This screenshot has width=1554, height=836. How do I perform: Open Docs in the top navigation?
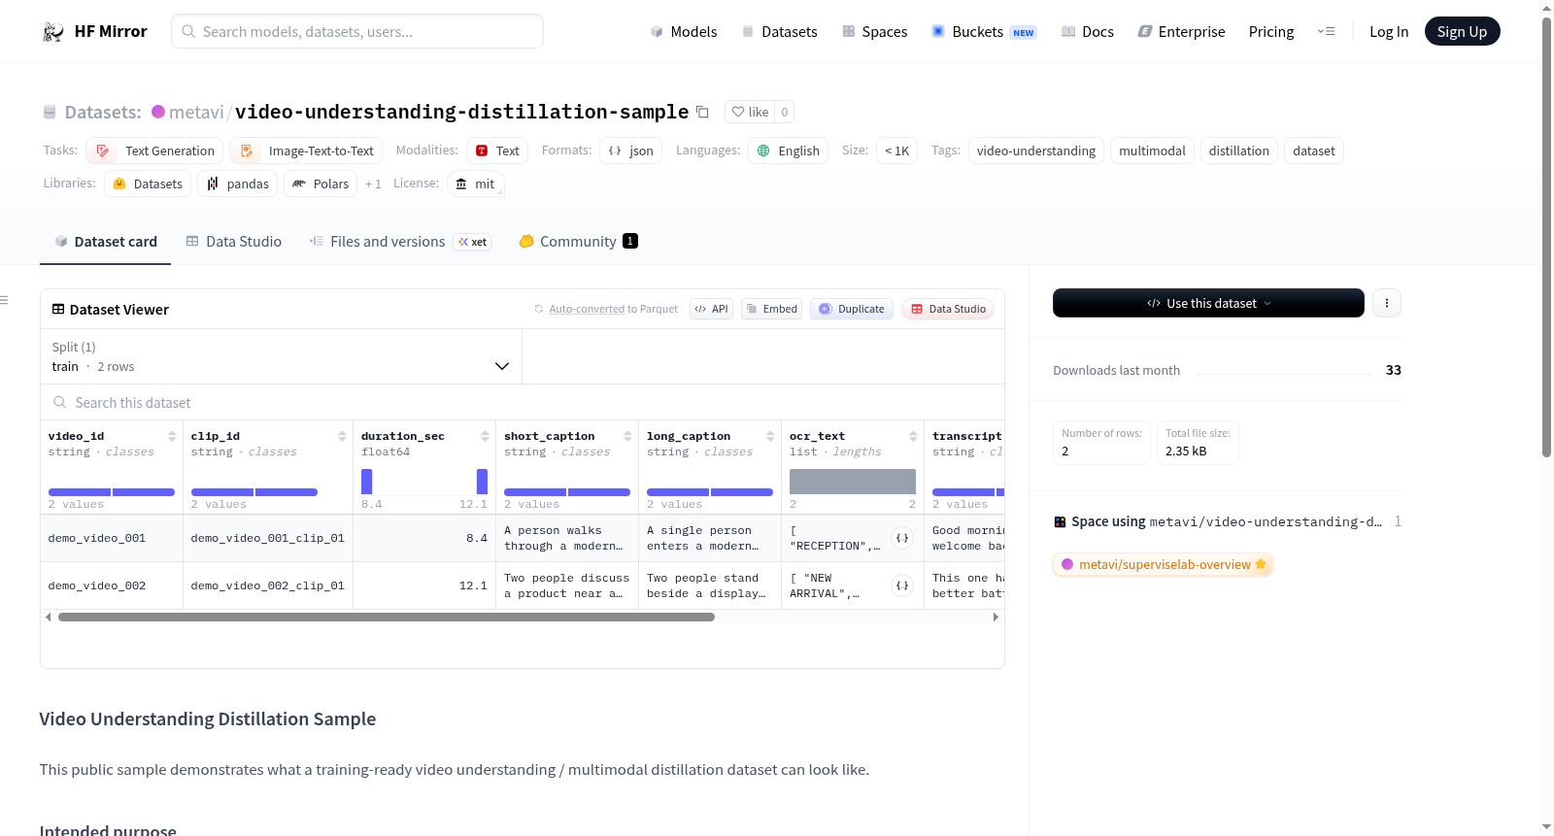click(x=1088, y=32)
